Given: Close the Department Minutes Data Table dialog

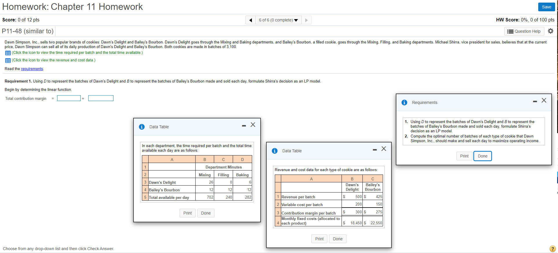Looking at the screenshot, I should (253, 124).
